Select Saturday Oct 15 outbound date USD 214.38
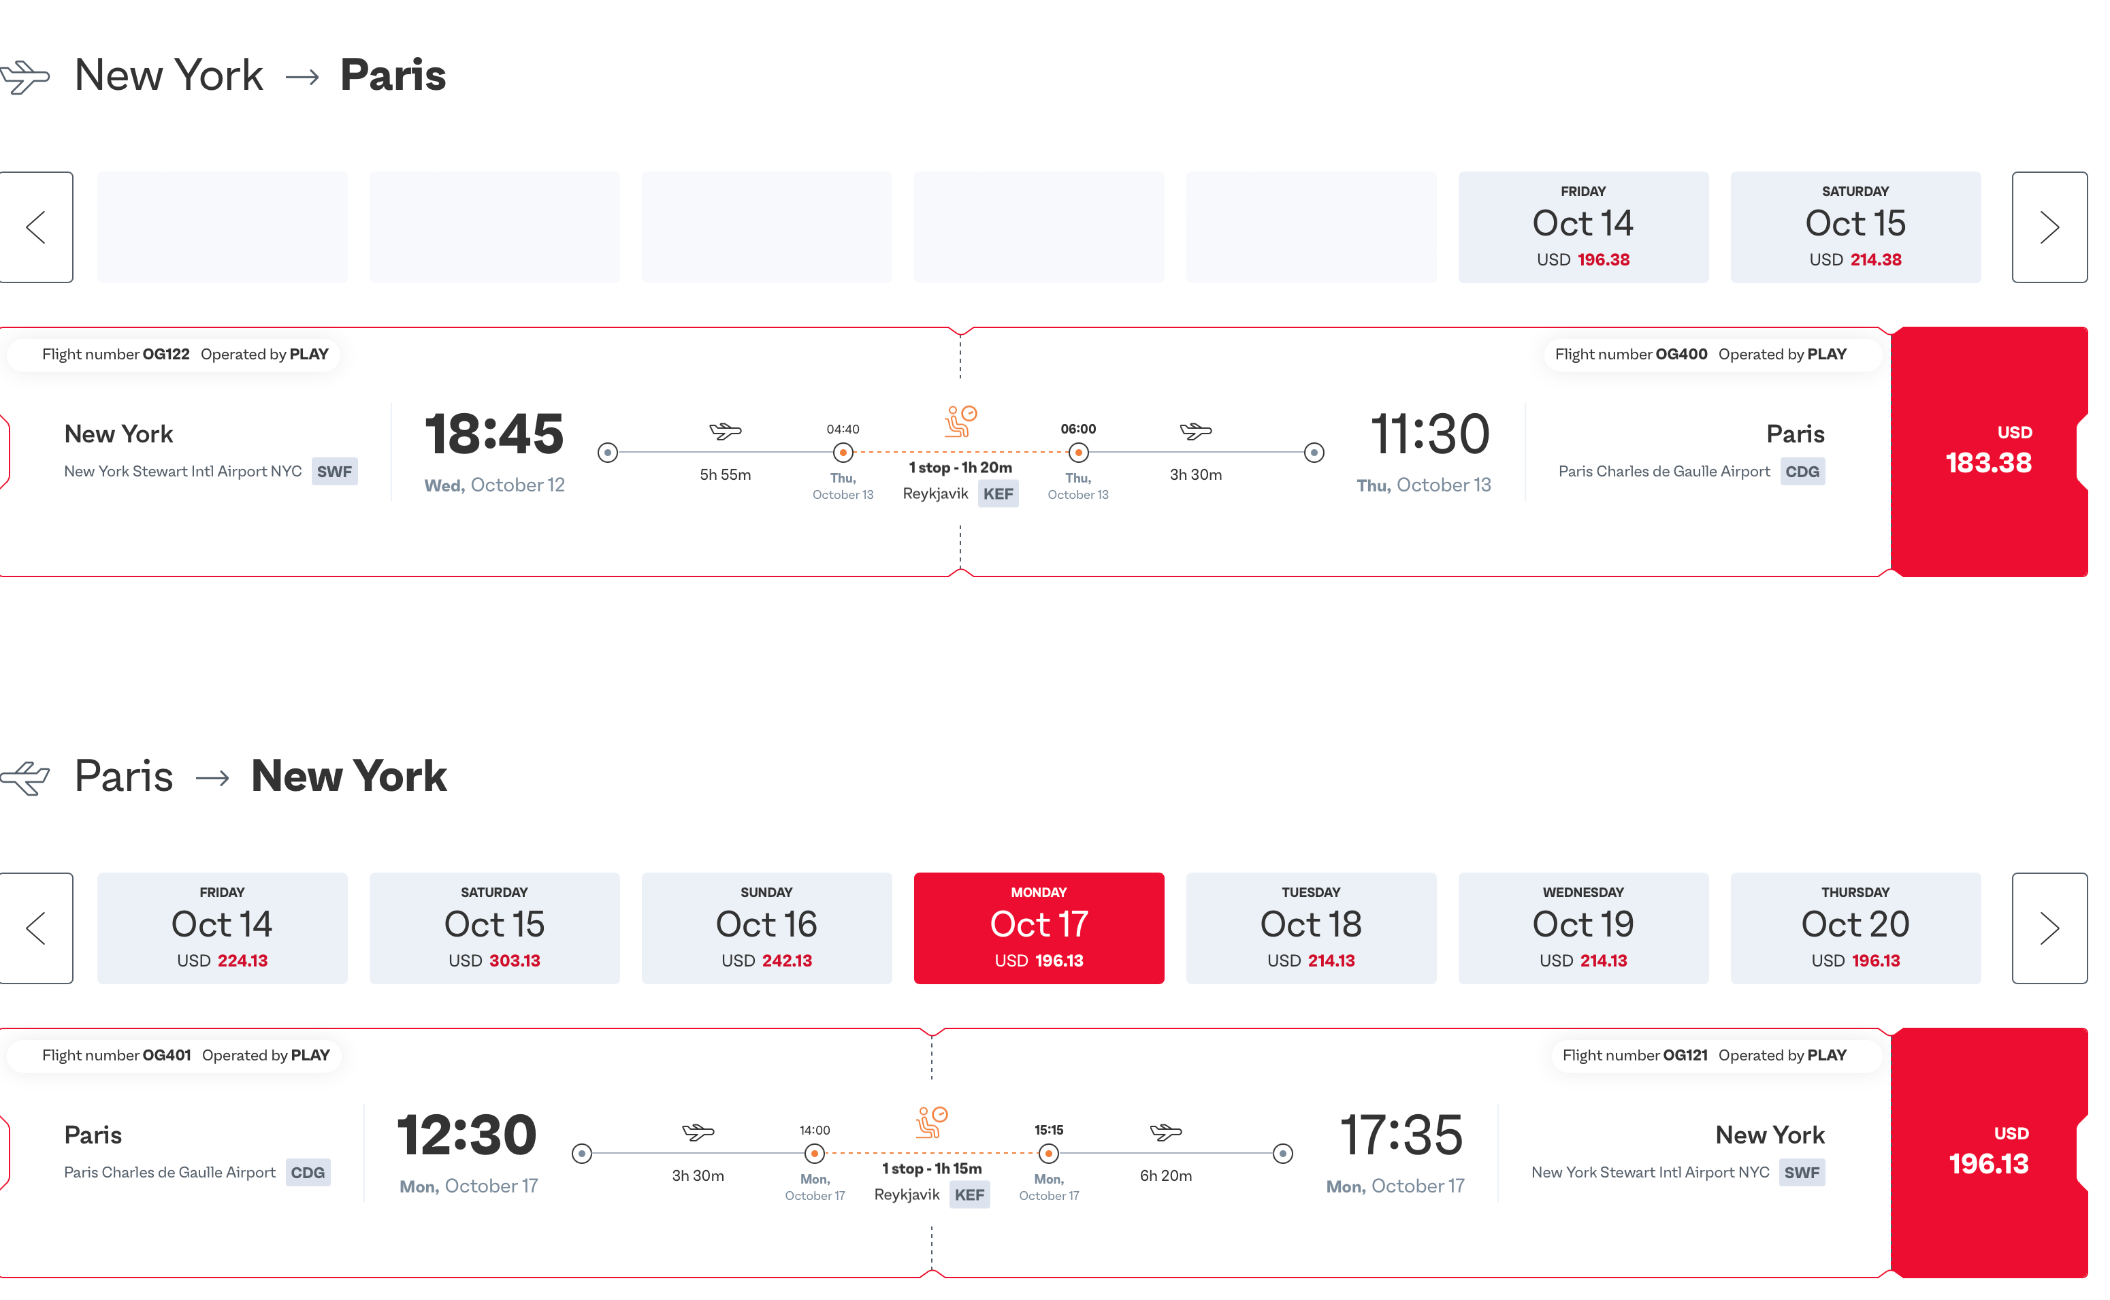This screenshot has width=2110, height=1300. click(x=1855, y=227)
